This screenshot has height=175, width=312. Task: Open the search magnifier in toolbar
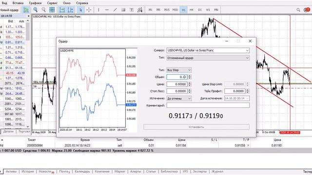298,10
